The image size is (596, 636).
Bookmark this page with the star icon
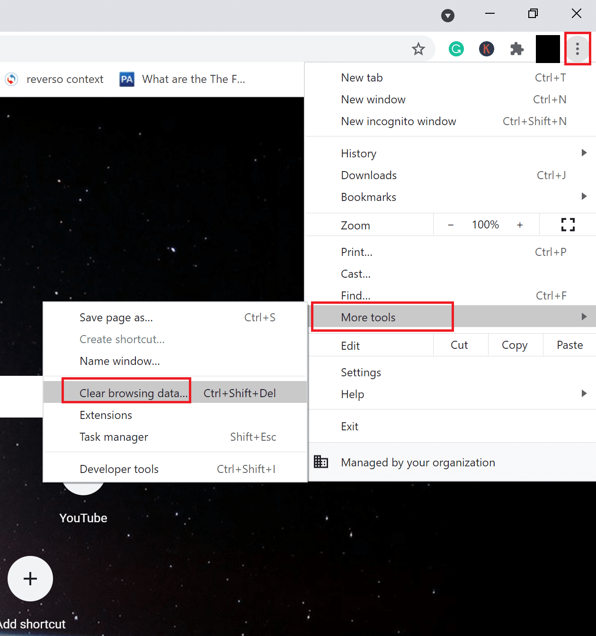click(418, 49)
